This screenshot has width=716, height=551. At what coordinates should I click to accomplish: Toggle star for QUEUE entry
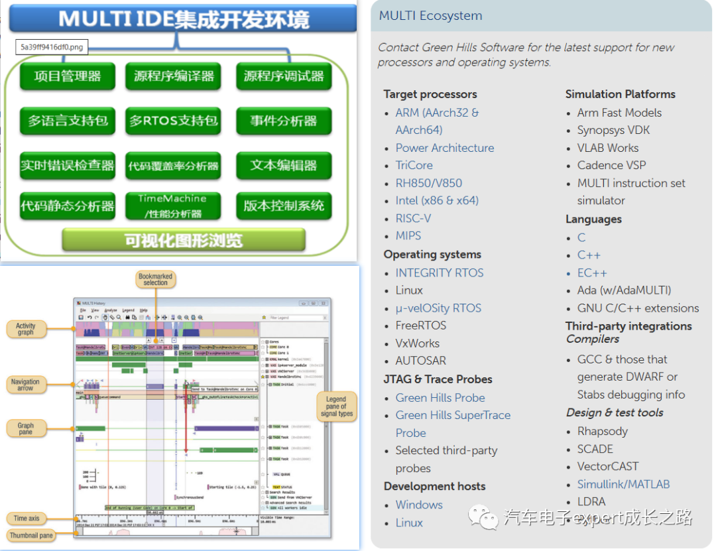263,474
